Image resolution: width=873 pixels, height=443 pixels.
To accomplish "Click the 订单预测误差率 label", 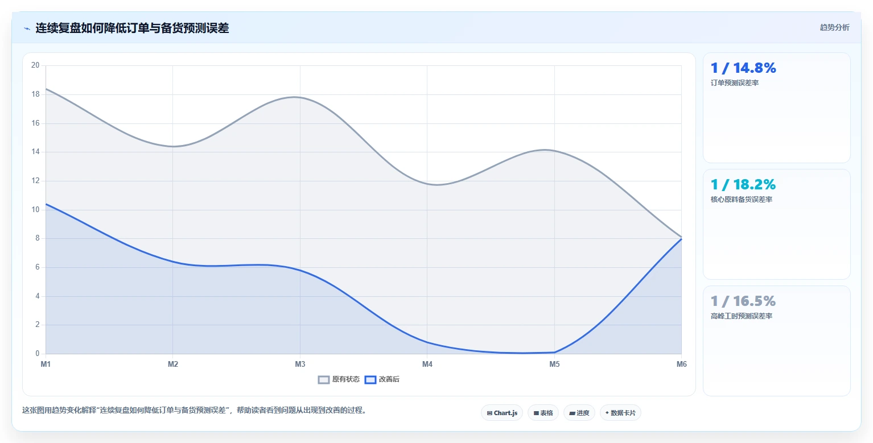I will [735, 83].
